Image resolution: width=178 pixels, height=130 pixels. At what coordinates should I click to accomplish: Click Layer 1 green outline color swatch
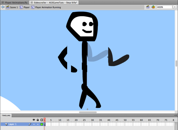click(42, 124)
